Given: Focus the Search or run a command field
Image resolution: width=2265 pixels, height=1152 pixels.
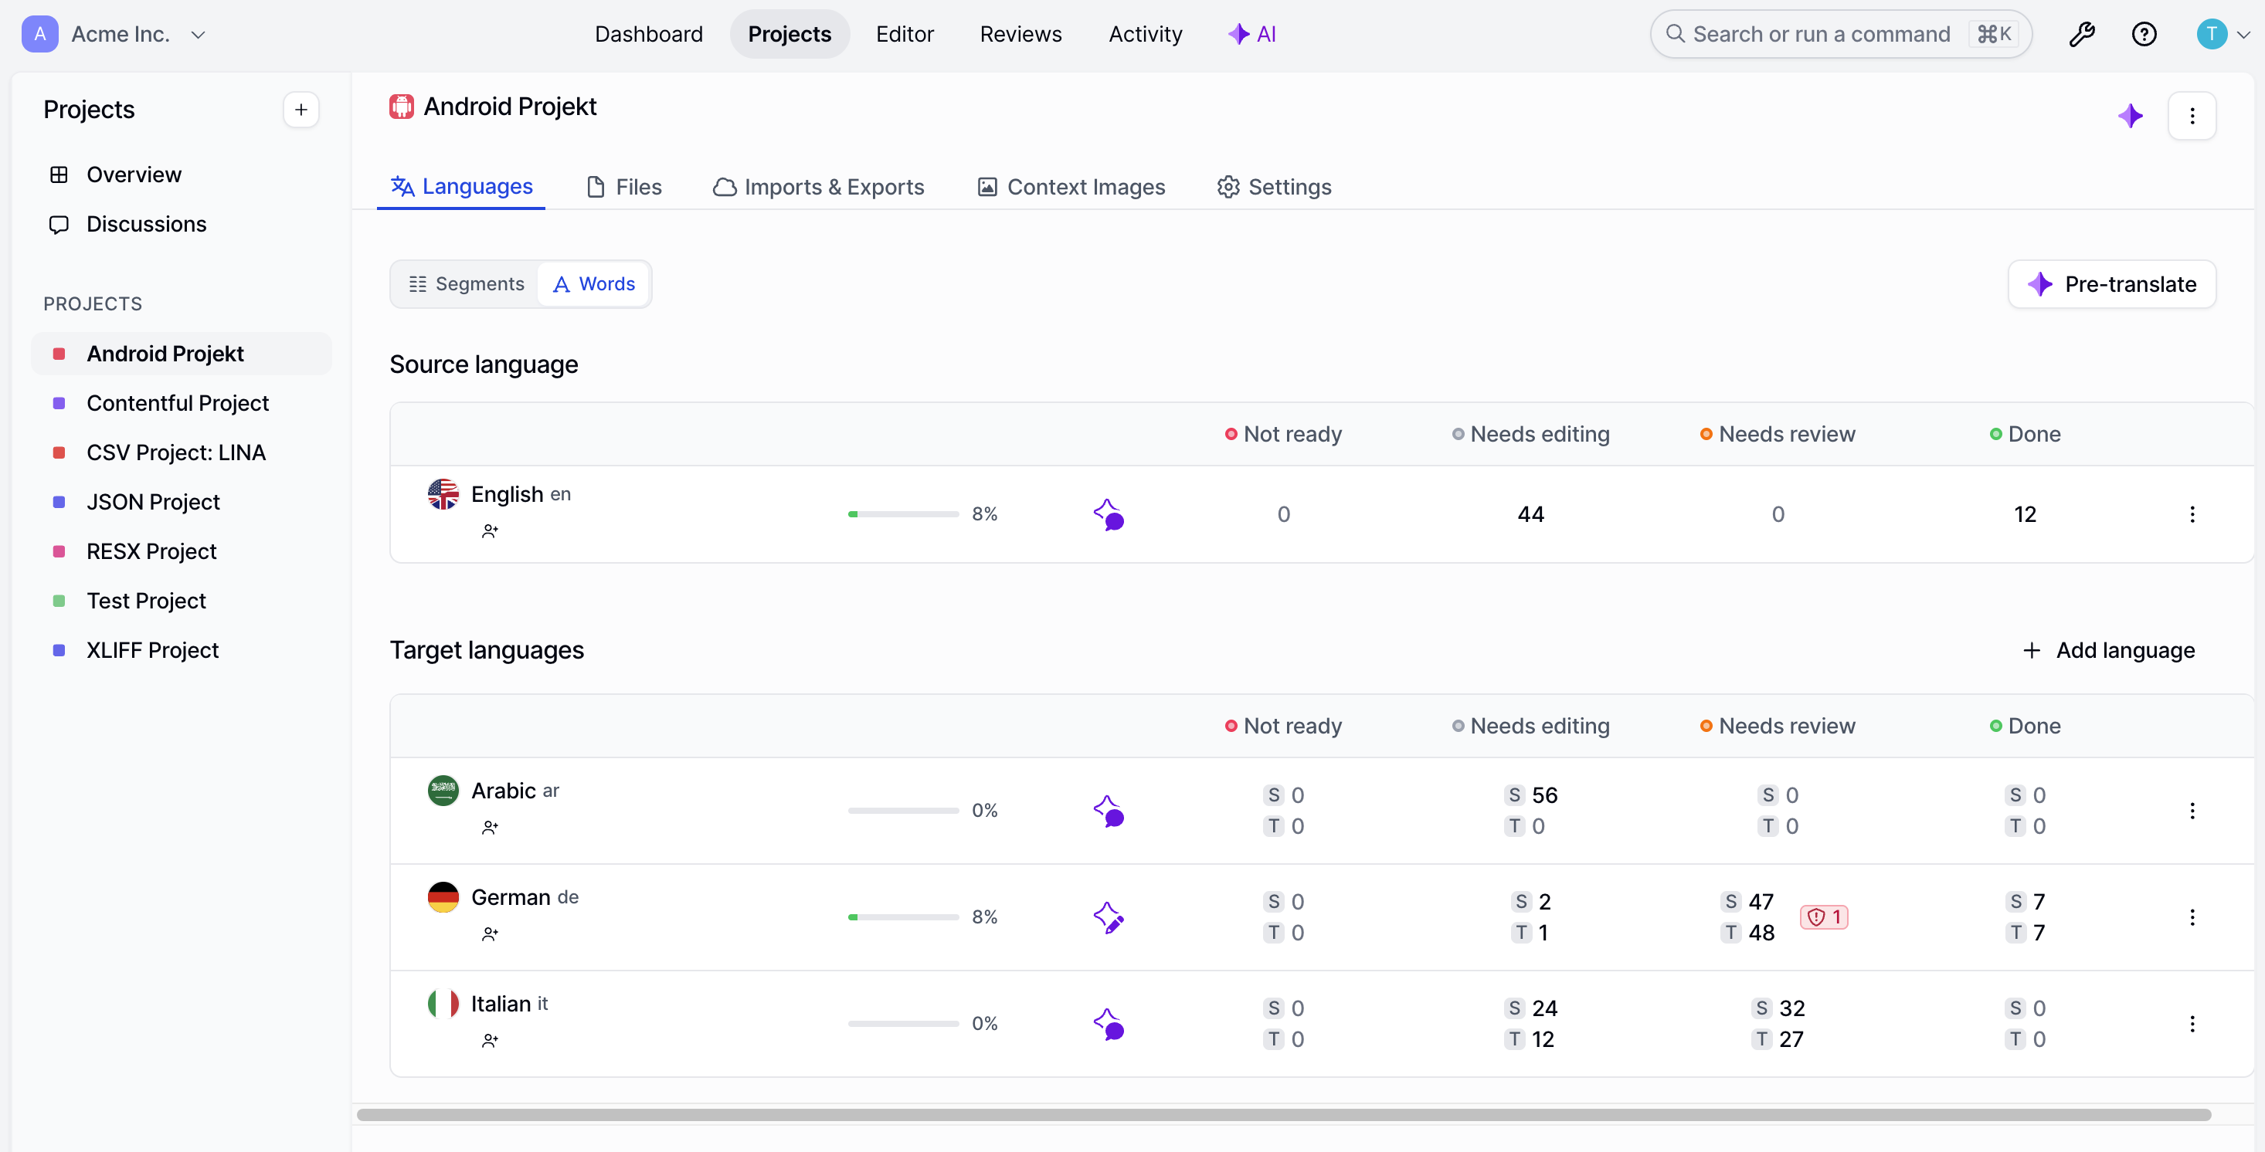Looking at the screenshot, I should pos(1840,34).
